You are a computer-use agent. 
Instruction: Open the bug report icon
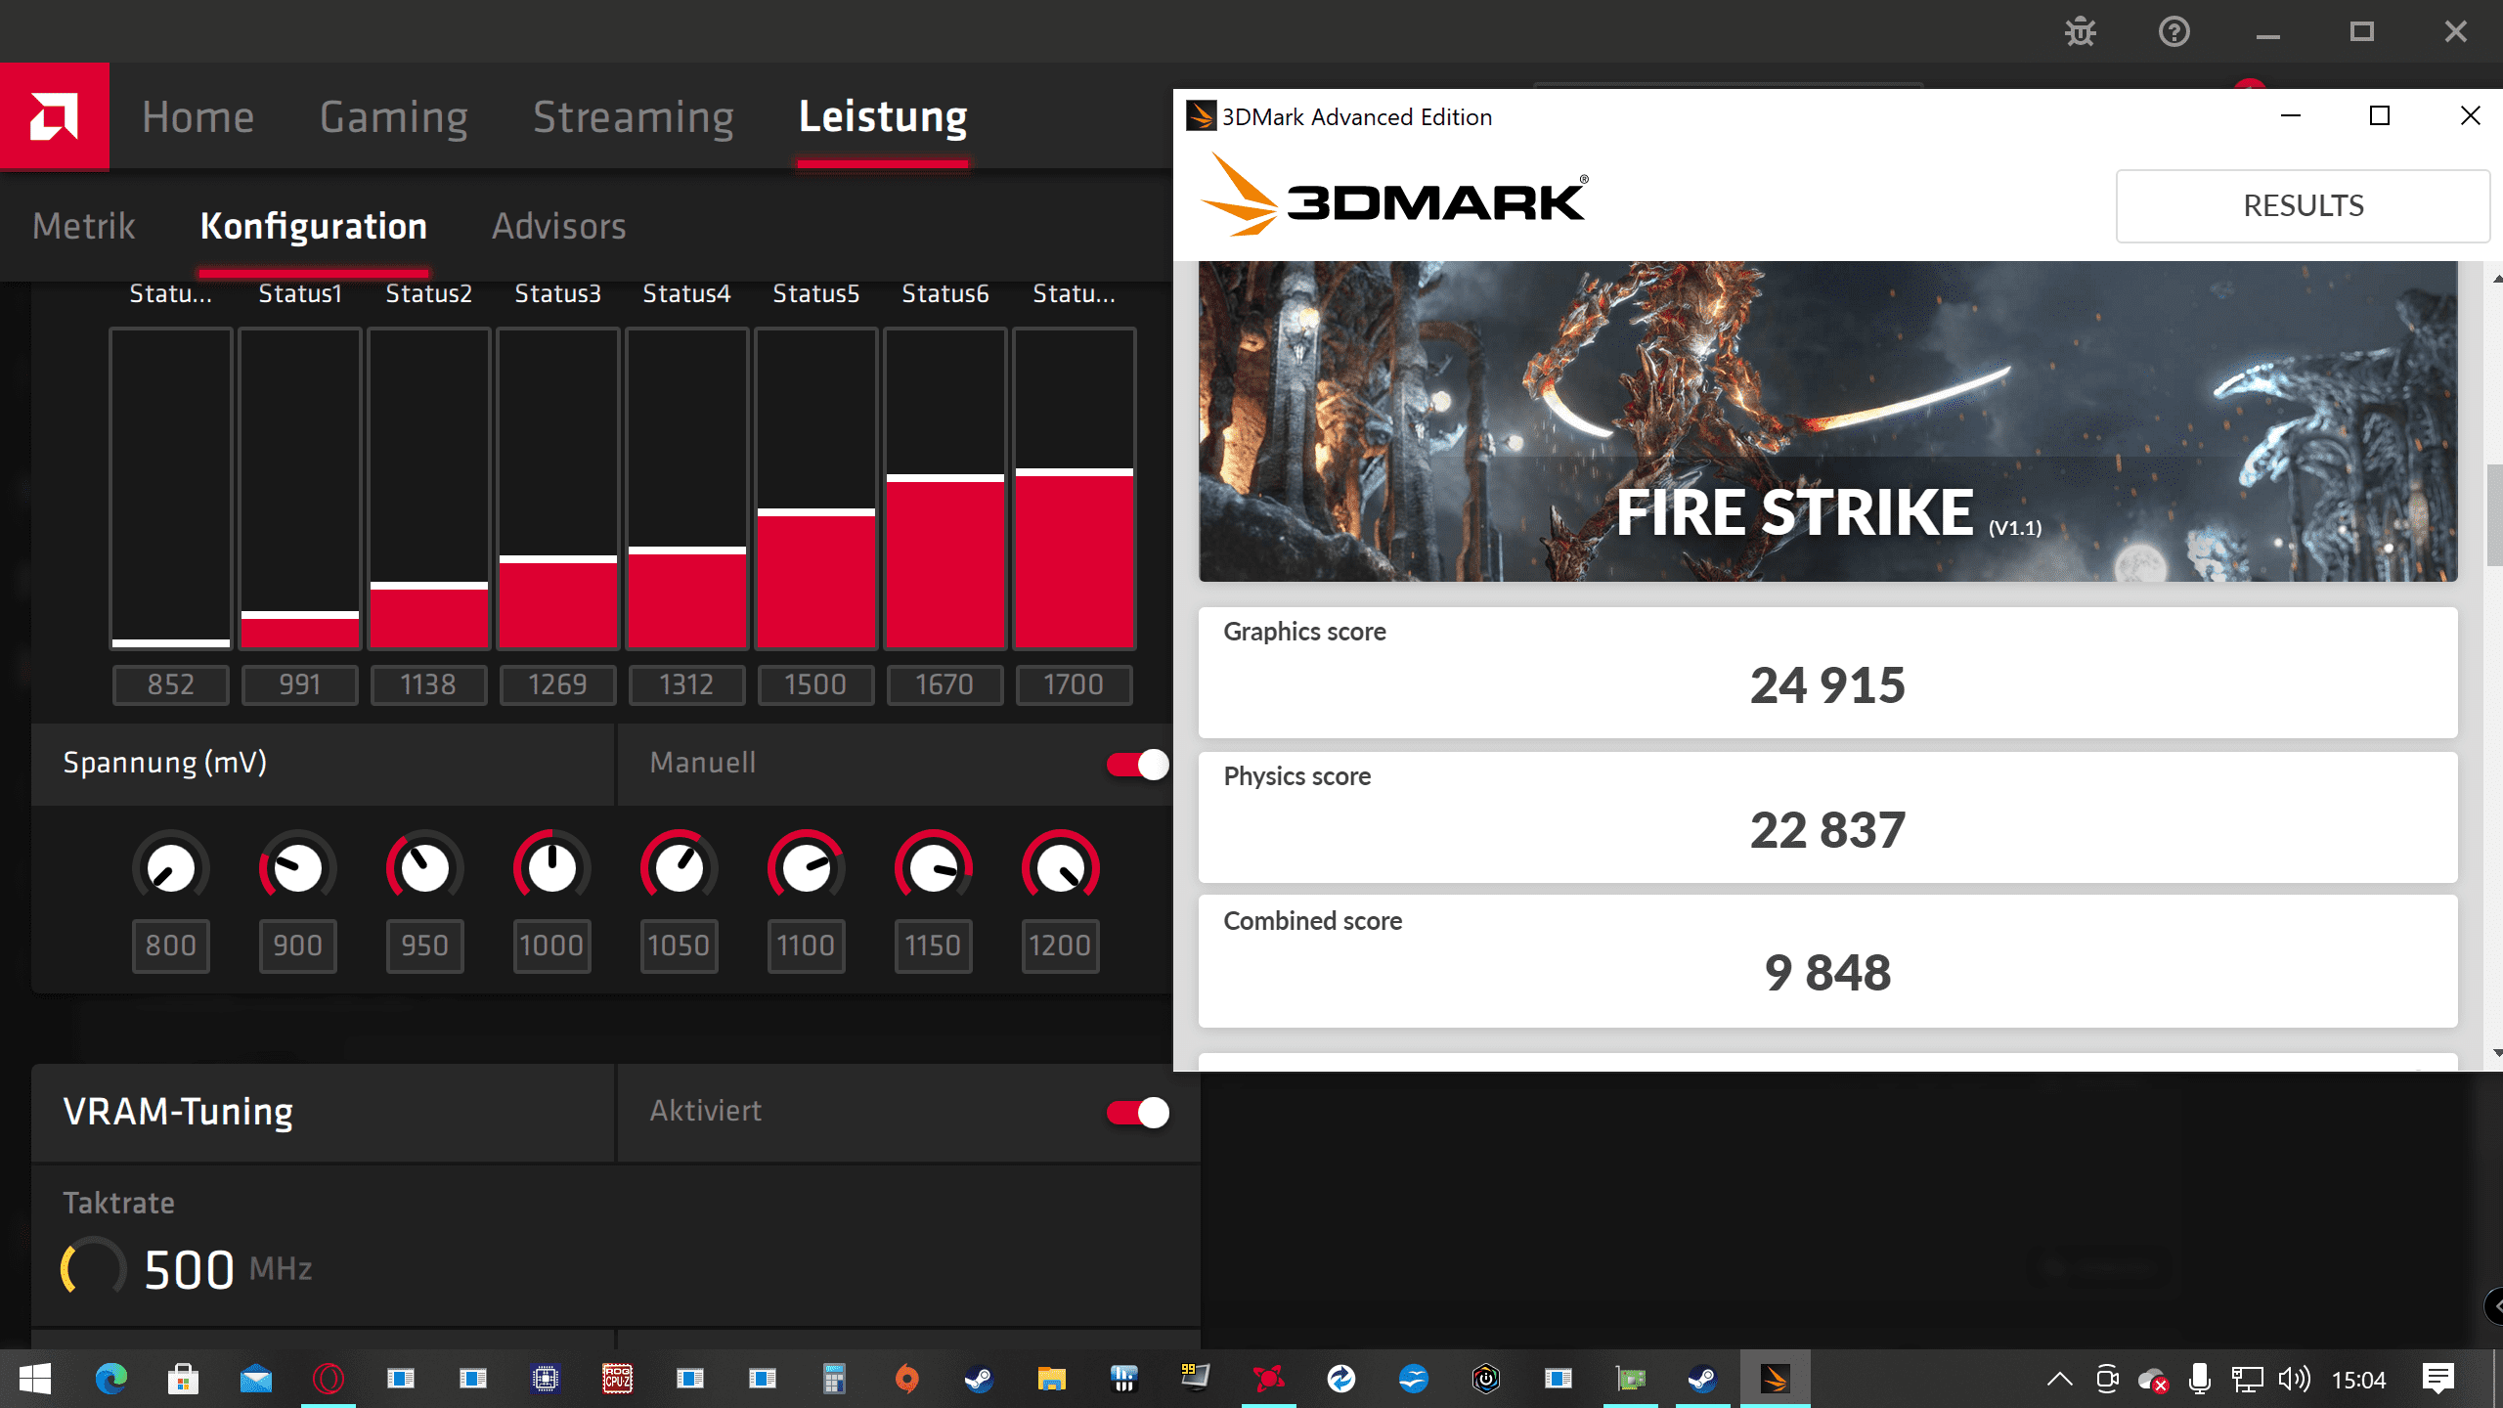(2080, 32)
